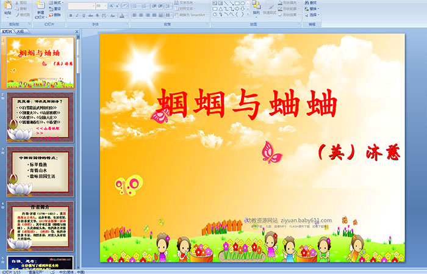Select the Right Arrow block shape
Image resolution: width=427 pixels, height=274 pixels.
[x=237, y=9]
